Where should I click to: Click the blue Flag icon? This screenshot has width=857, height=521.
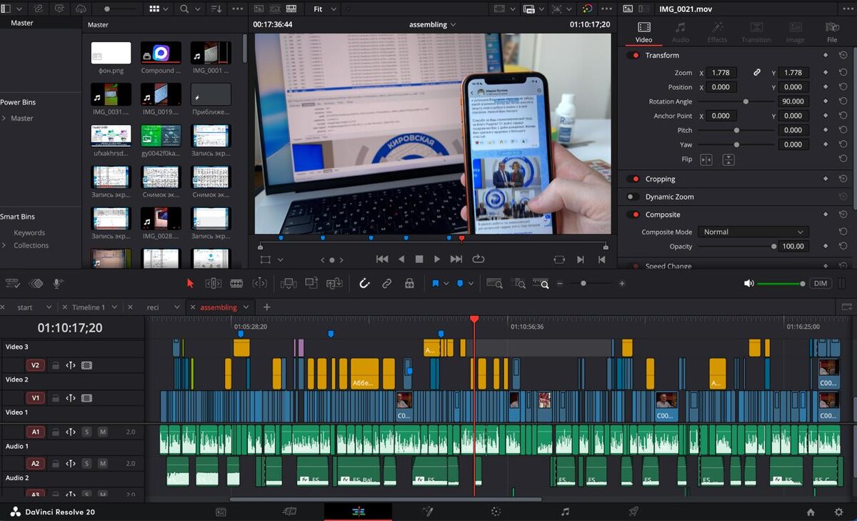(x=435, y=284)
